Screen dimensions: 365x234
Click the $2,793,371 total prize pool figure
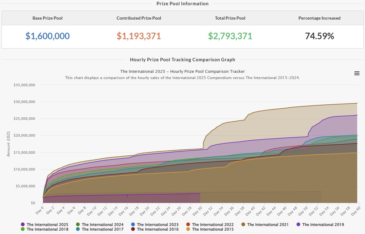[x=230, y=36]
